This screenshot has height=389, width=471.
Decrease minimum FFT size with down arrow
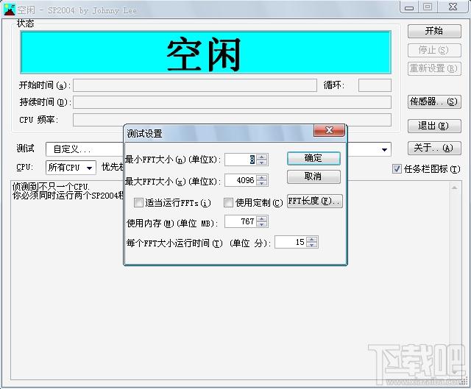tap(262, 163)
